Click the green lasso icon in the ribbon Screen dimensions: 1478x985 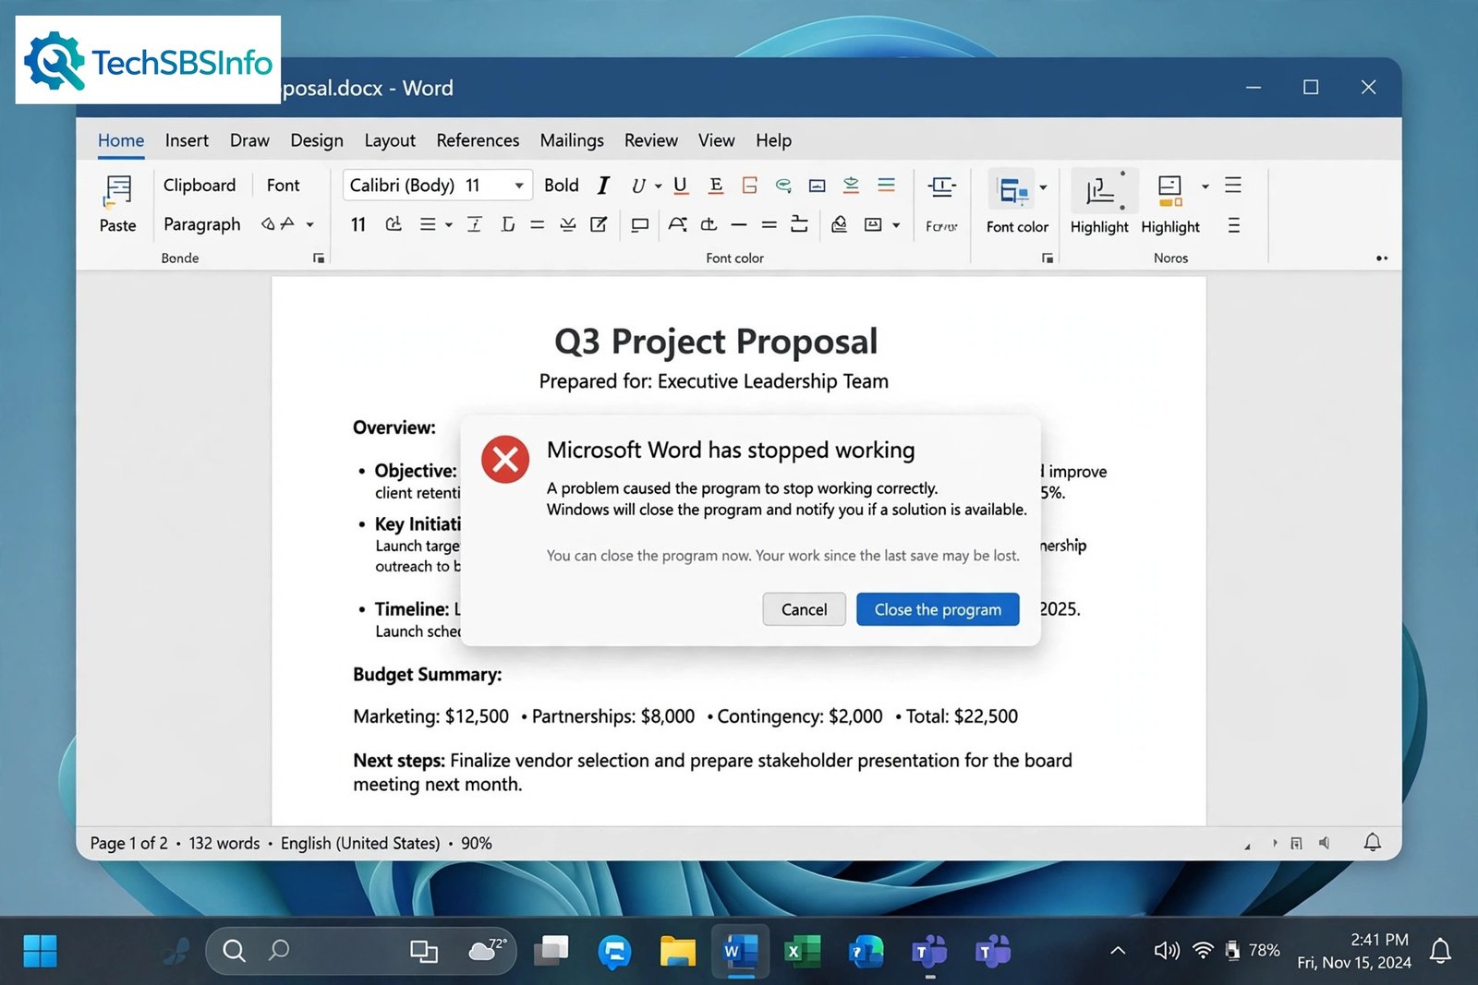(783, 185)
